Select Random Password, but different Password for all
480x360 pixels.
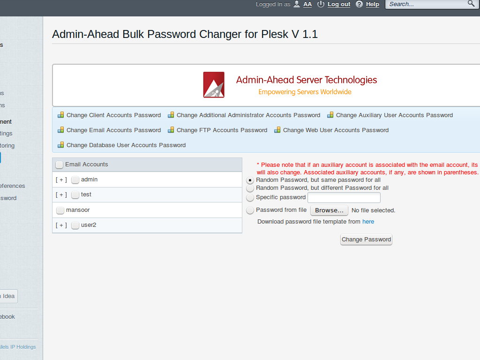[250, 188]
